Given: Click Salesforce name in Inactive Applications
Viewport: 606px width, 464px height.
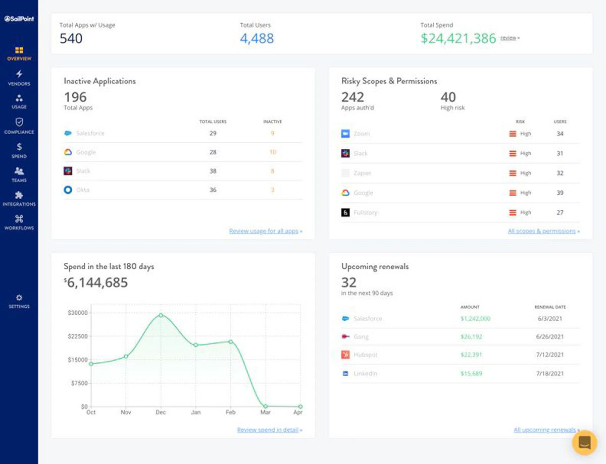Looking at the screenshot, I should point(90,133).
